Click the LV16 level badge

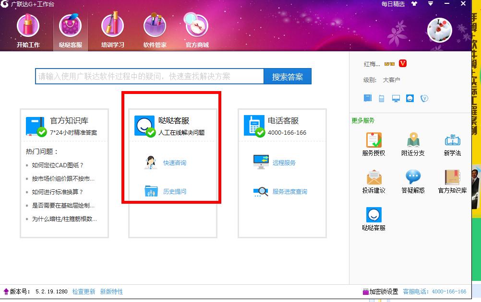pos(389,64)
